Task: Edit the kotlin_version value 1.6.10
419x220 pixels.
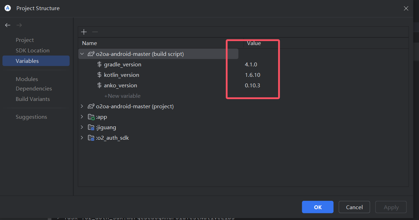Action: (x=253, y=75)
